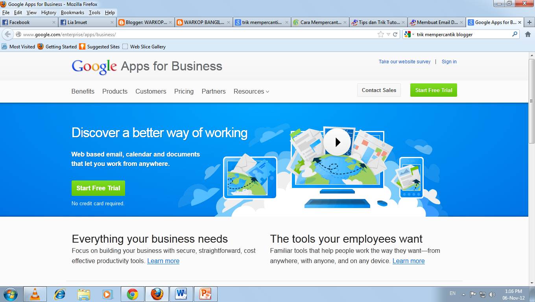This screenshot has width=535, height=302.
Task: Open the Windows Start orb
Action: pos(10,294)
